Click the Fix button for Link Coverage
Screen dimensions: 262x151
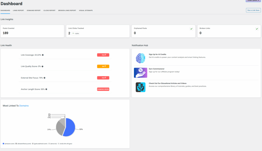click(103, 55)
